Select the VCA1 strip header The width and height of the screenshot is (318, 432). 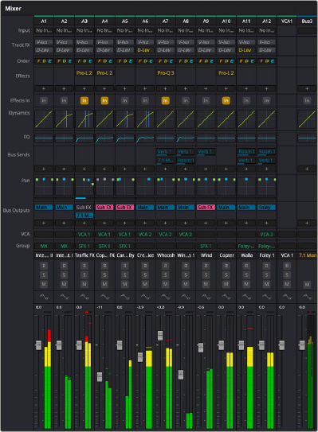287,21
